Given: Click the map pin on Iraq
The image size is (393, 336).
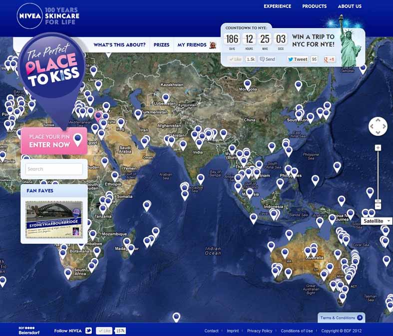Looking at the screenshot, I should [x=121, y=123].
